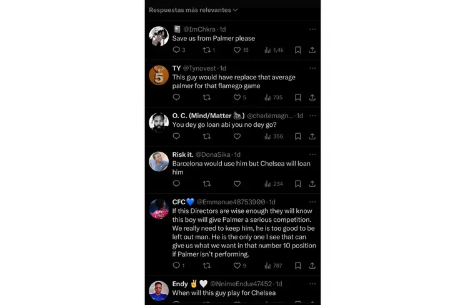Repost the CFC reply about Directors

pyautogui.click(x=207, y=266)
